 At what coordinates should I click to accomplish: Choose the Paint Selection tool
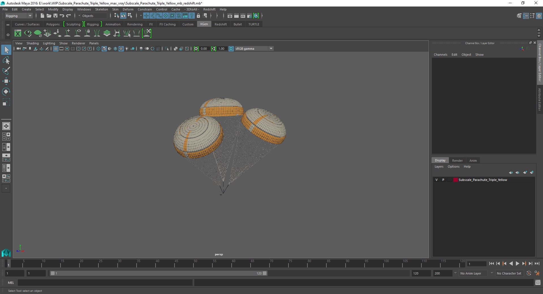point(6,71)
